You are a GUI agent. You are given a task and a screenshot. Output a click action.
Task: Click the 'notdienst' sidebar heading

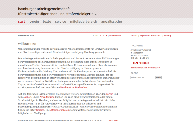(137, 45)
